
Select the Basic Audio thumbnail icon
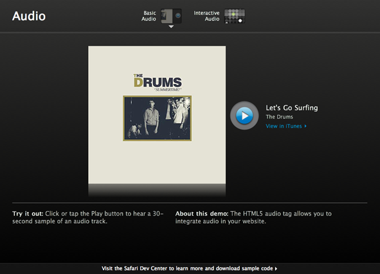click(171, 16)
